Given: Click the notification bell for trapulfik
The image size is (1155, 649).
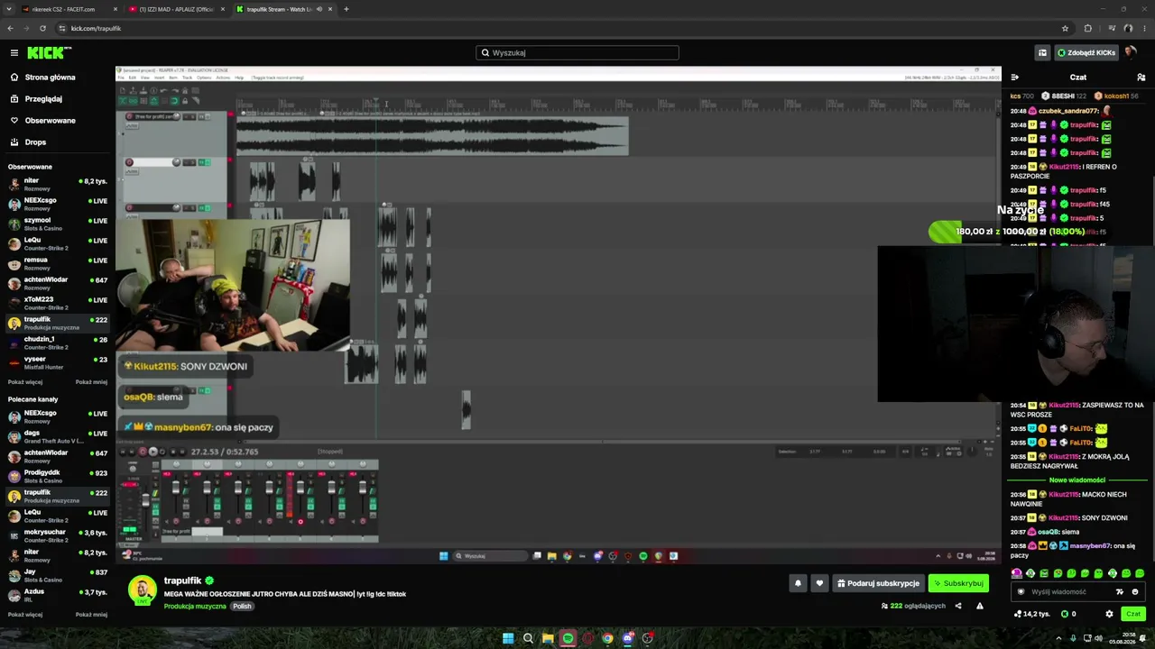Looking at the screenshot, I should tap(798, 583).
